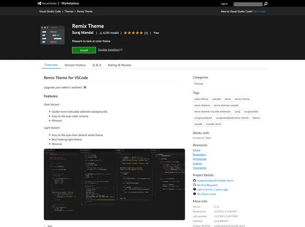The width and height of the screenshot is (305, 227).
Task: Select the vscode-remix tag
Action: [214, 124]
